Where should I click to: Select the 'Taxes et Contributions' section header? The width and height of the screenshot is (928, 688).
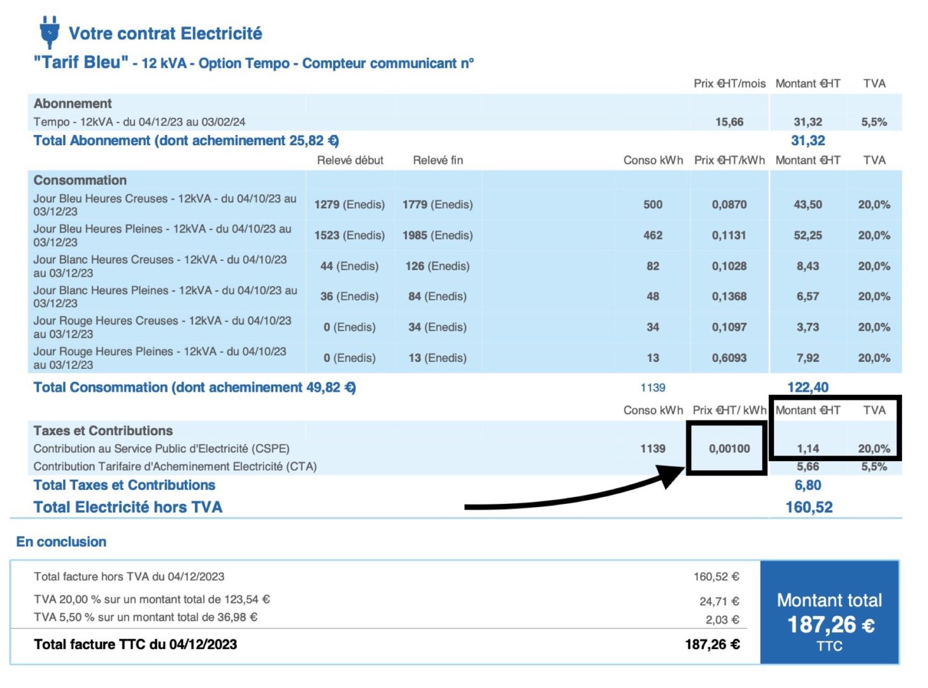coord(103,431)
